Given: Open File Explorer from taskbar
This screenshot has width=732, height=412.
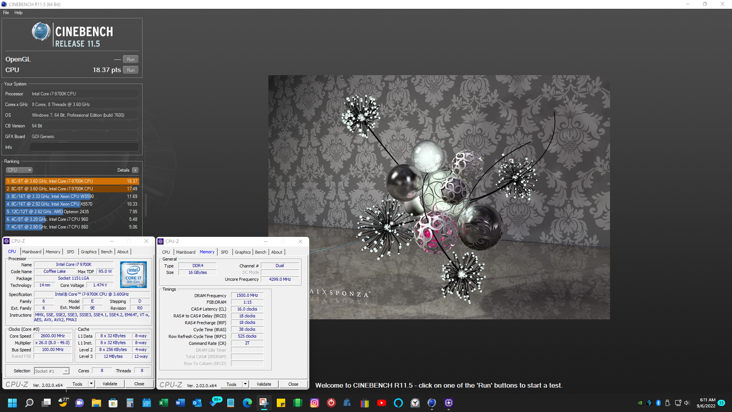Looking at the screenshot, I should (x=96, y=403).
